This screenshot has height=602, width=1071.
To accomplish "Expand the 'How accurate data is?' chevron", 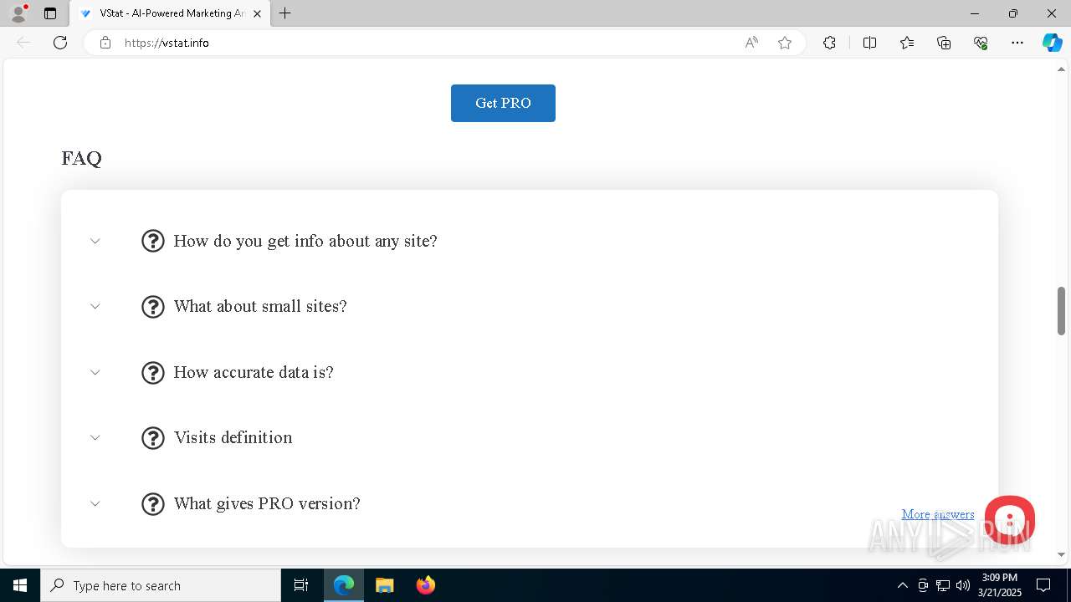I will pyautogui.click(x=95, y=372).
